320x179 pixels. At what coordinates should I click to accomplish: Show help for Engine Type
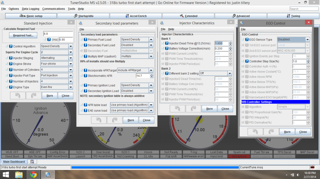pos(11,87)
